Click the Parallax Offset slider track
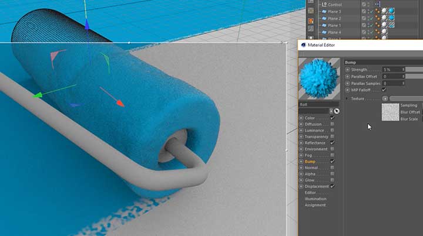The height and width of the screenshot is (236, 423). pos(414,76)
